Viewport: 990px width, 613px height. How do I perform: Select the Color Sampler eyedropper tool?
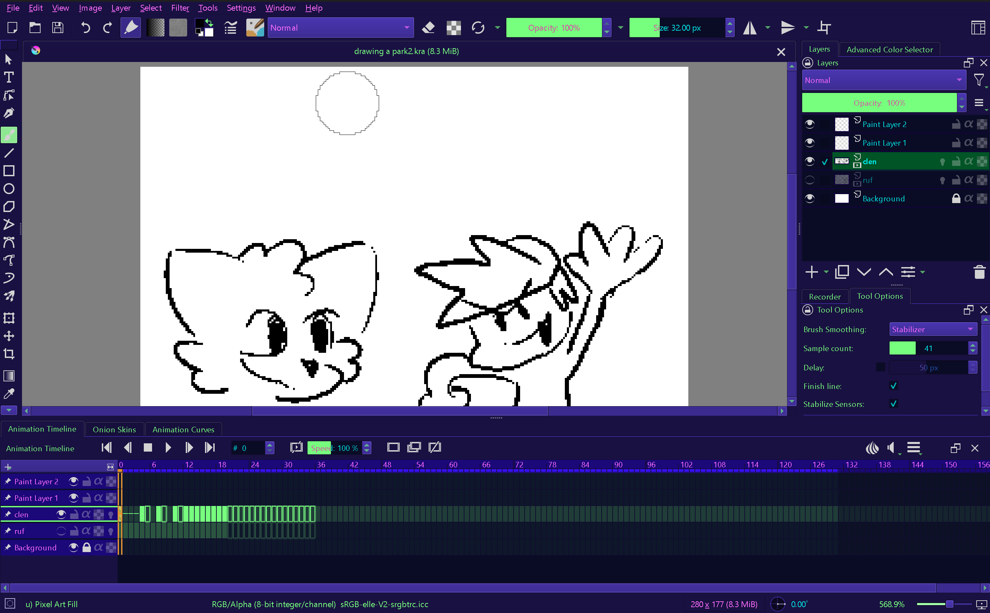click(x=9, y=393)
